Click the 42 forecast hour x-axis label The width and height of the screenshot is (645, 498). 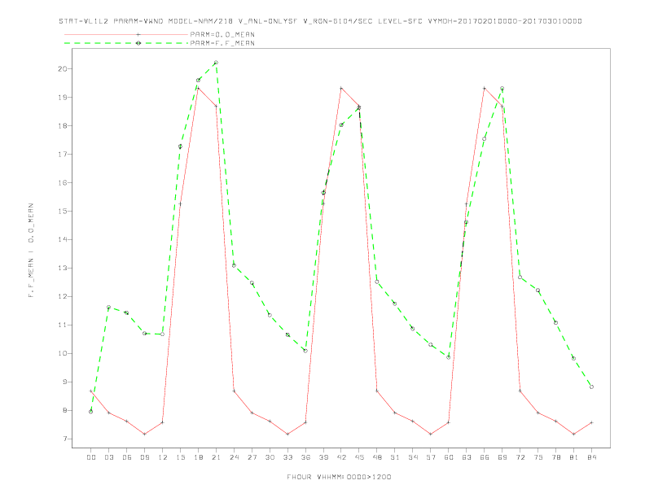pyautogui.click(x=341, y=457)
